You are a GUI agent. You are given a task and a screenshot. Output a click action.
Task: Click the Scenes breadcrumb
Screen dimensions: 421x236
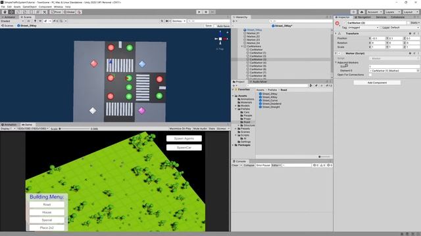(x=7, y=26)
